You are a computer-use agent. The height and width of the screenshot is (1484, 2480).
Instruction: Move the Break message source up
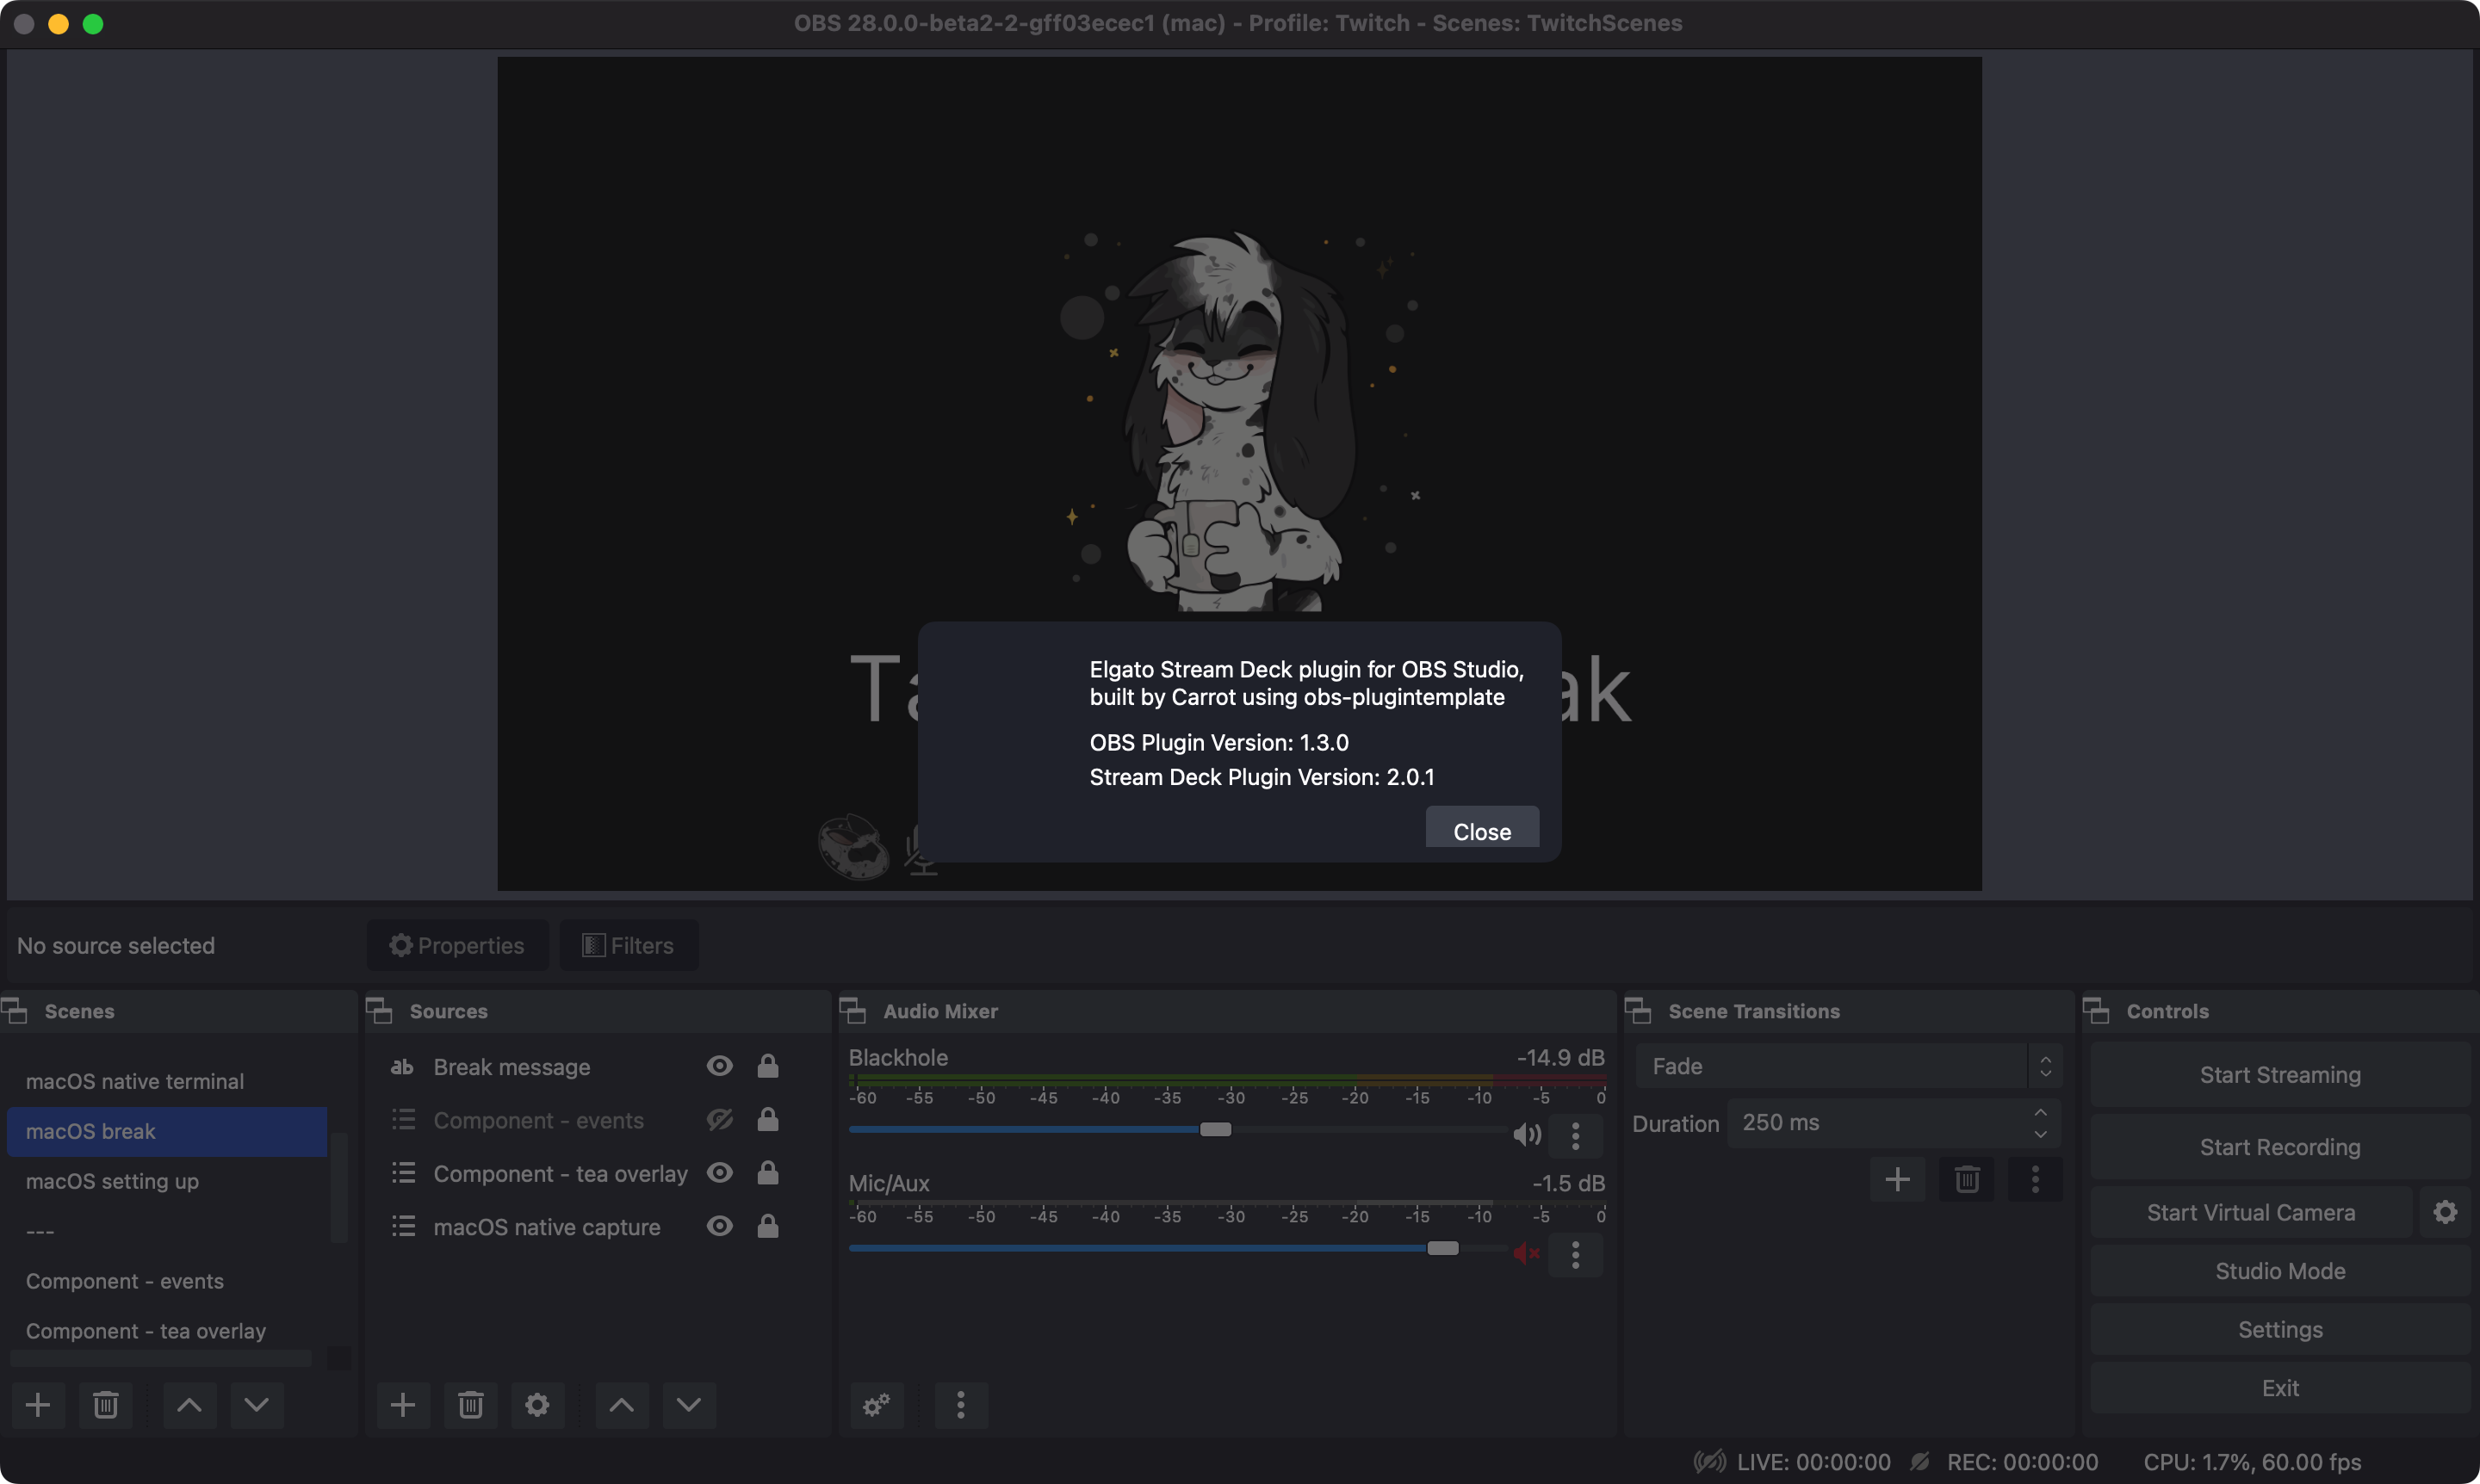pos(620,1404)
